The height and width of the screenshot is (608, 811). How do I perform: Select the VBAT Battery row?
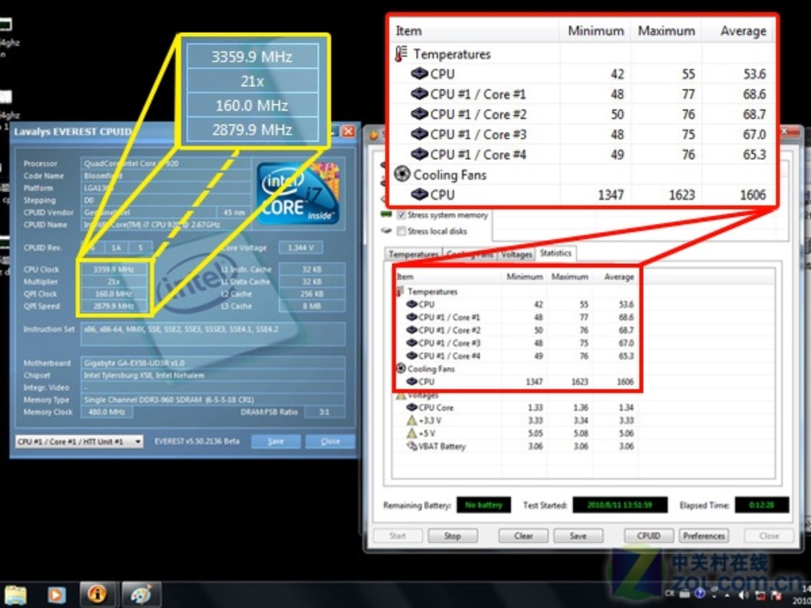517,446
